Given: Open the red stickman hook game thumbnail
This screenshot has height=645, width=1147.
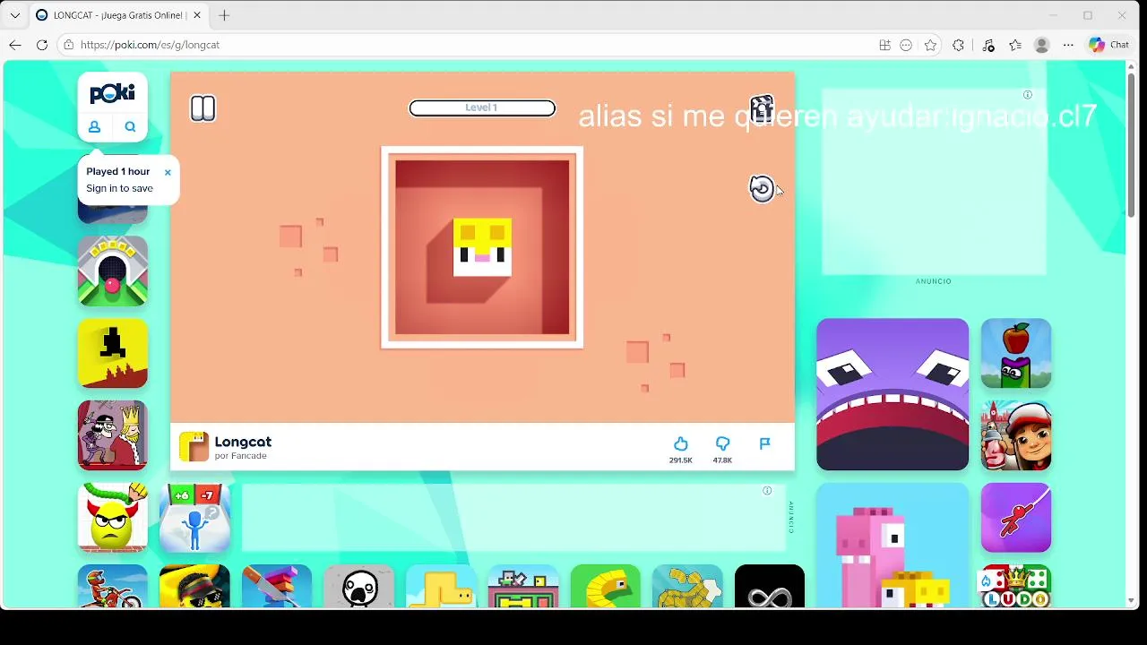Looking at the screenshot, I should (1016, 518).
